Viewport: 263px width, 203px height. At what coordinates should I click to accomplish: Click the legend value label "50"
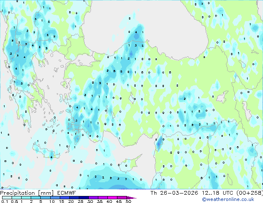pos(128,201)
